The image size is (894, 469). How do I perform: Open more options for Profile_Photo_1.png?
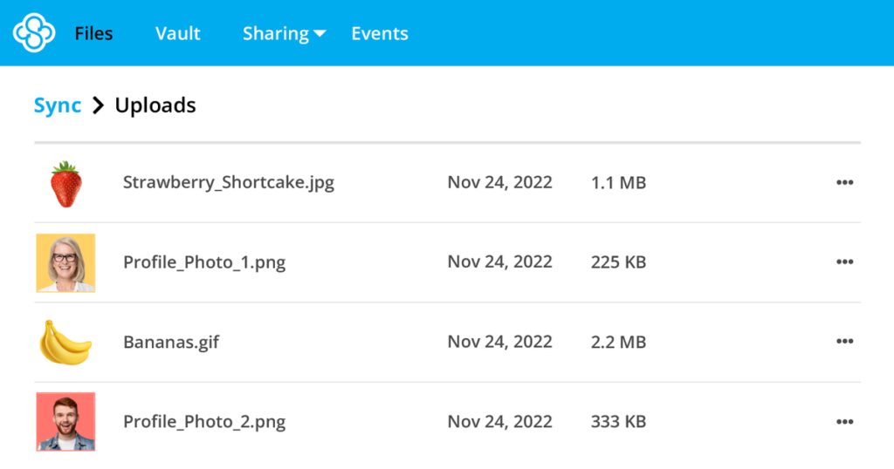[844, 262]
